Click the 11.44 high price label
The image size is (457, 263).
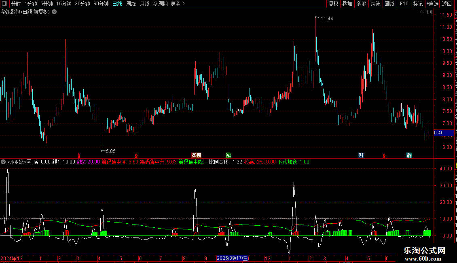[327, 19]
